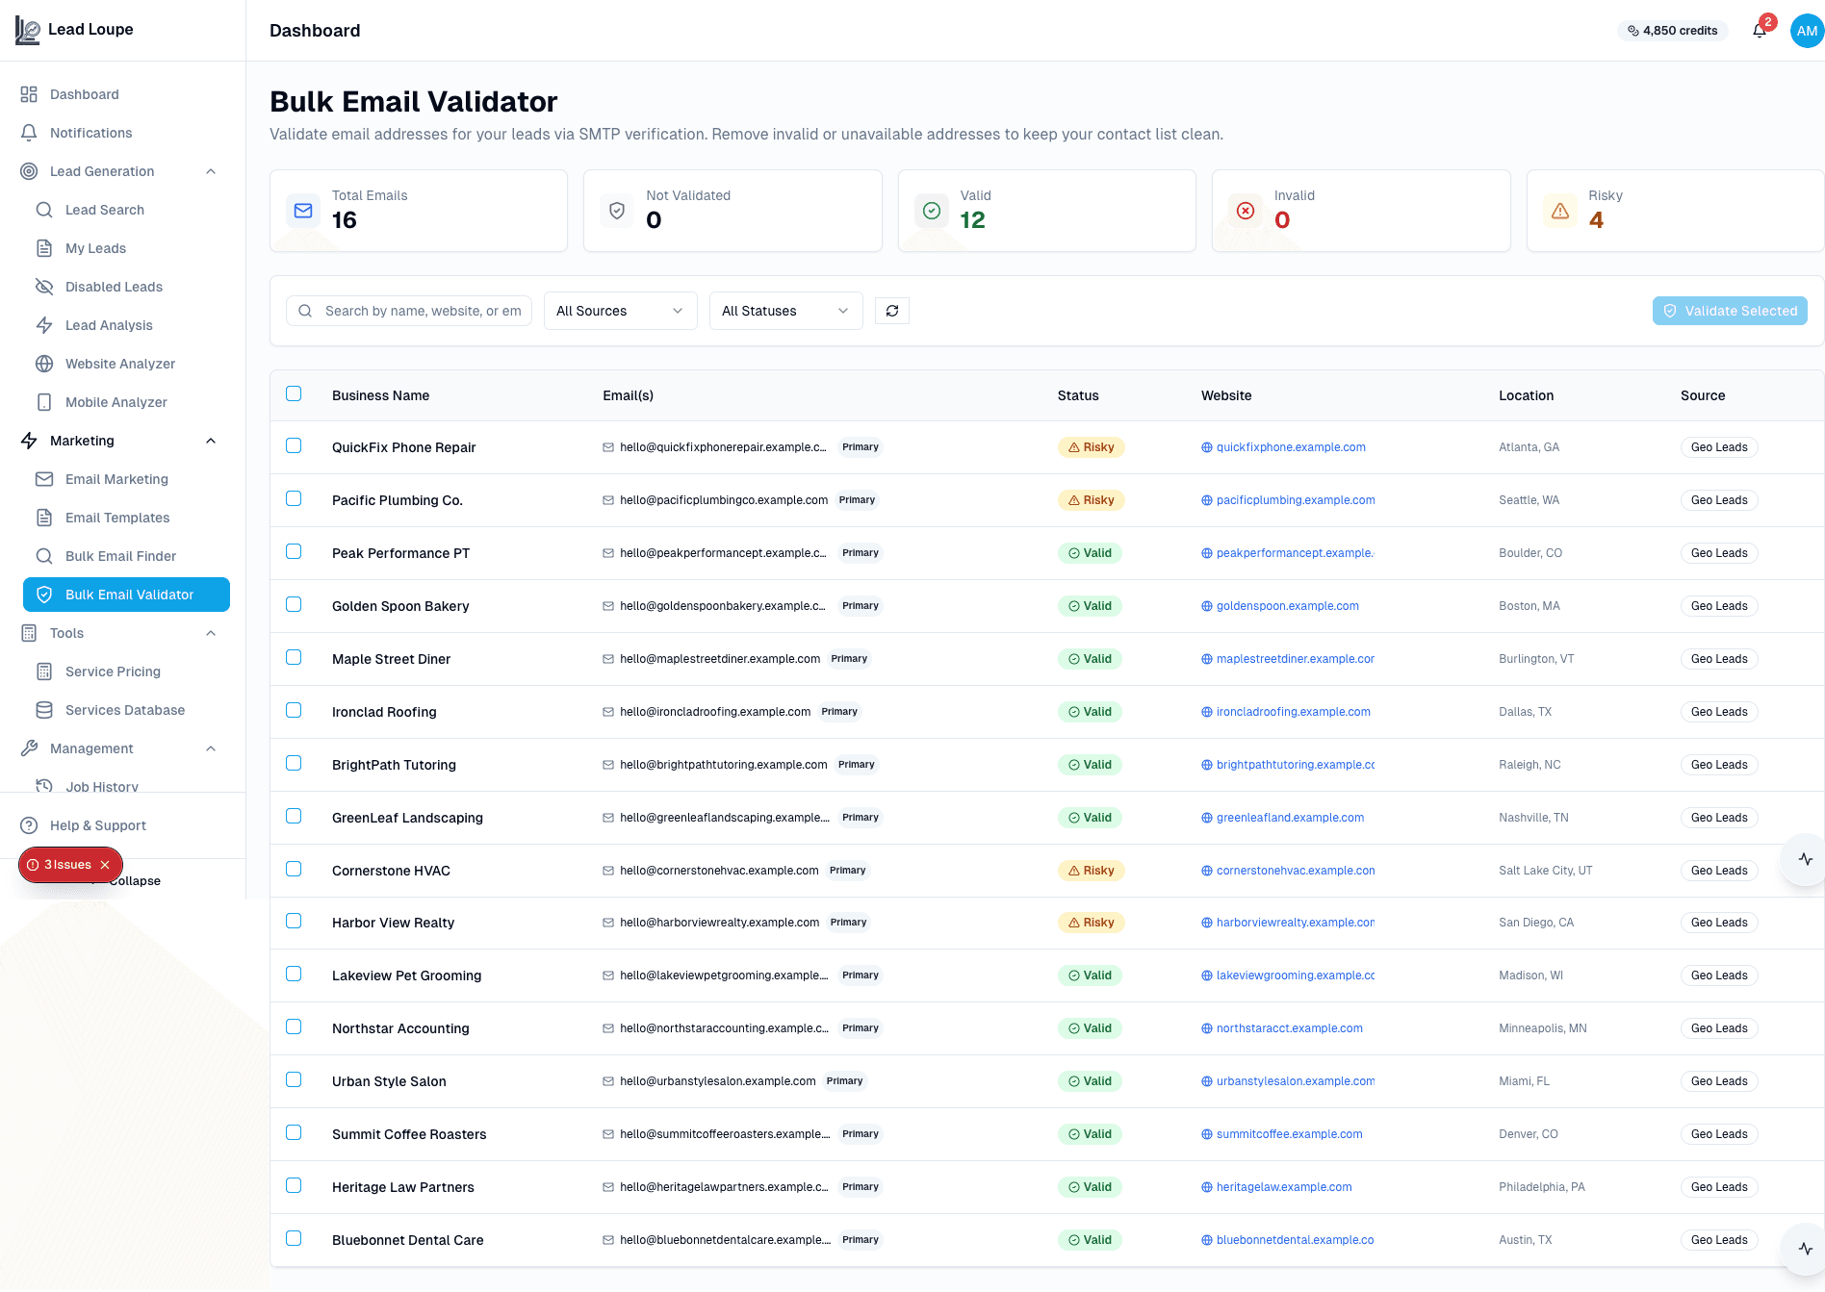The width and height of the screenshot is (1825, 1292).
Task: Click the refresh icon next to All Statuses
Action: pyautogui.click(x=892, y=311)
